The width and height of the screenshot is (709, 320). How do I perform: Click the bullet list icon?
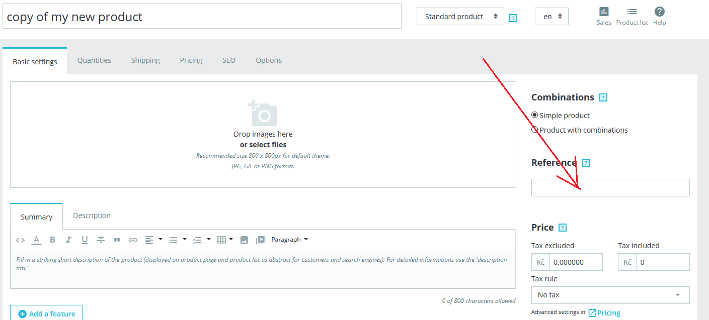coord(173,240)
